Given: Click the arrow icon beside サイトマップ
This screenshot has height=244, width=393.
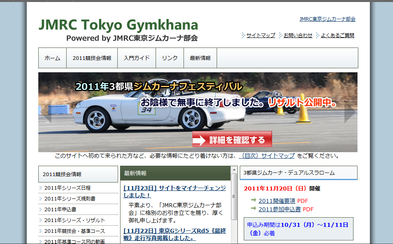Looking at the screenshot, I should click(x=243, y=36).
